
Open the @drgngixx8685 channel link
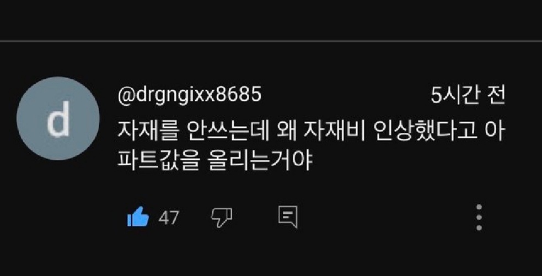[x=190, y=96]
